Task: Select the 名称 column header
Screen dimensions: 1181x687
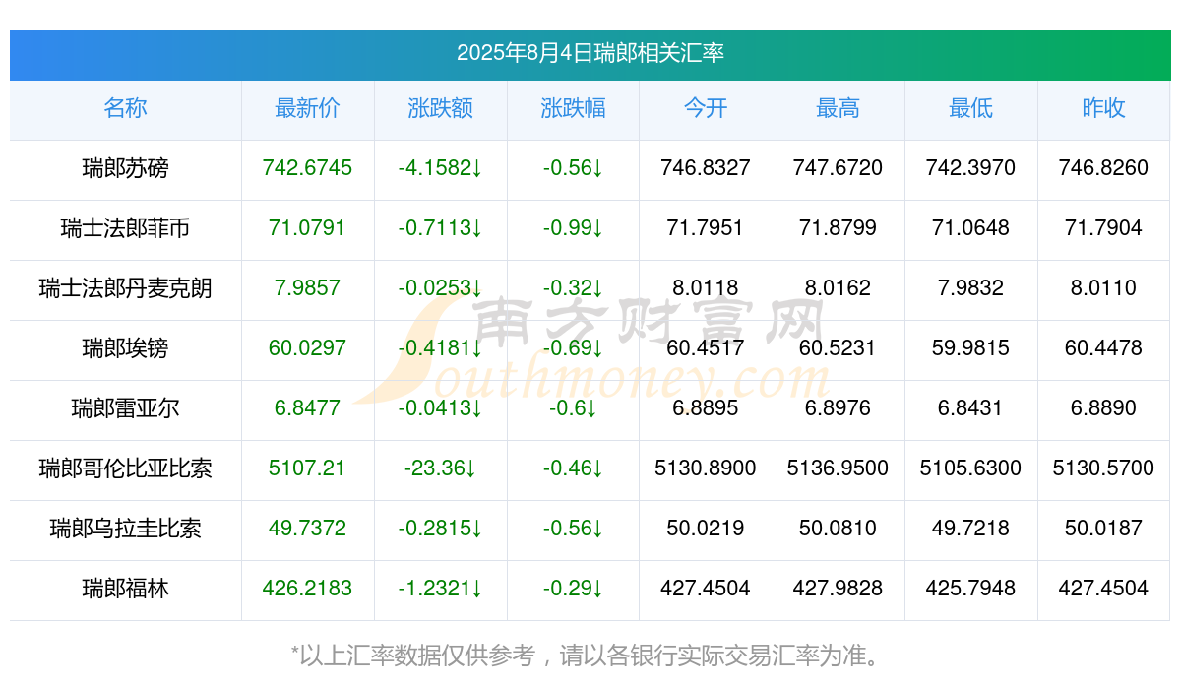Action: pyautogui.click(x=125, y=108)
